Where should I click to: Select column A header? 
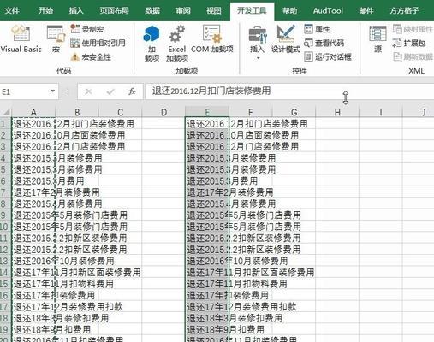33,112
